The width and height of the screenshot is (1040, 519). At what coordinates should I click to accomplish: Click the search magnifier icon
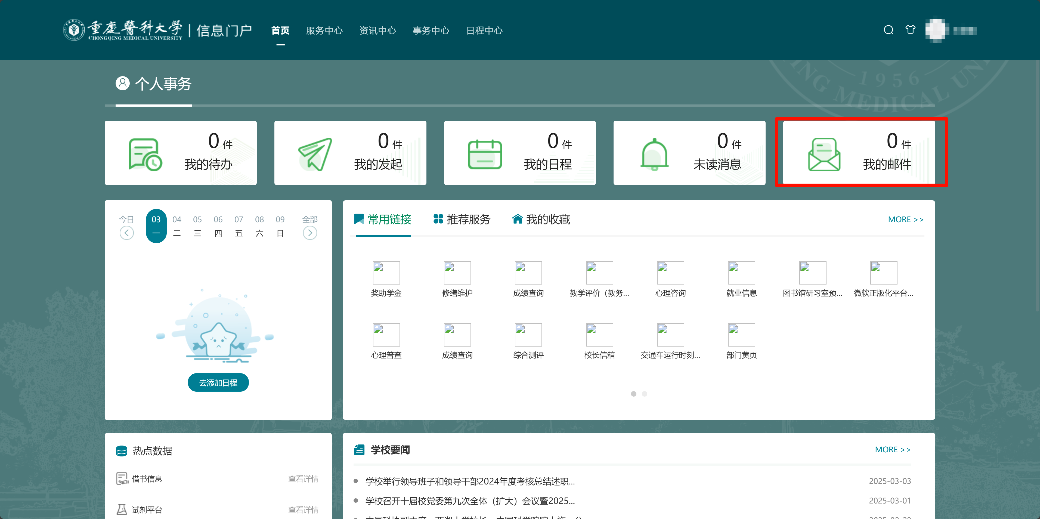pyautogui.click(x=888, y=30)
